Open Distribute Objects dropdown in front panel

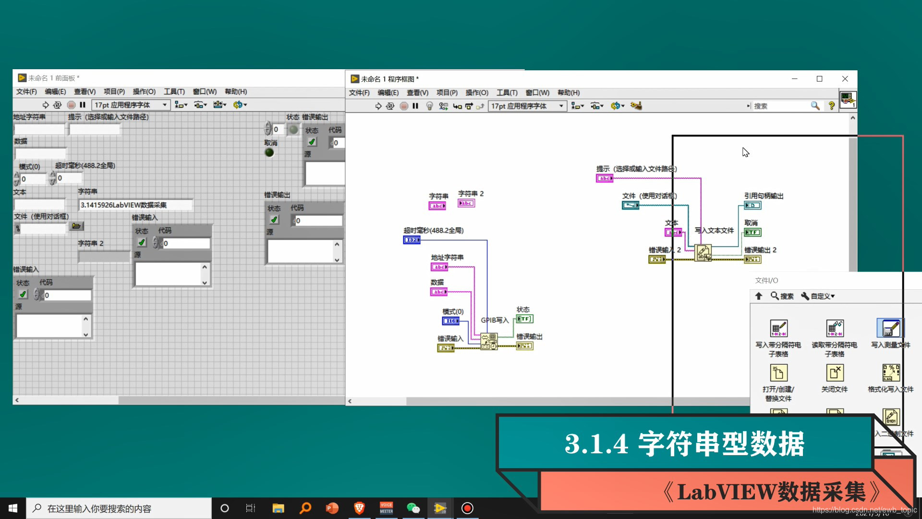coord(200,105)
